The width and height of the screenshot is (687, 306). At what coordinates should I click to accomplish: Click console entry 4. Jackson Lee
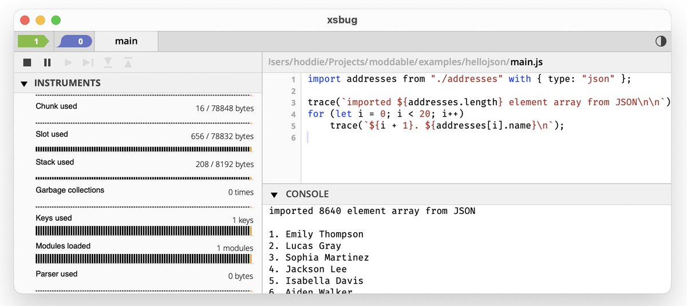tap(308, 269)
